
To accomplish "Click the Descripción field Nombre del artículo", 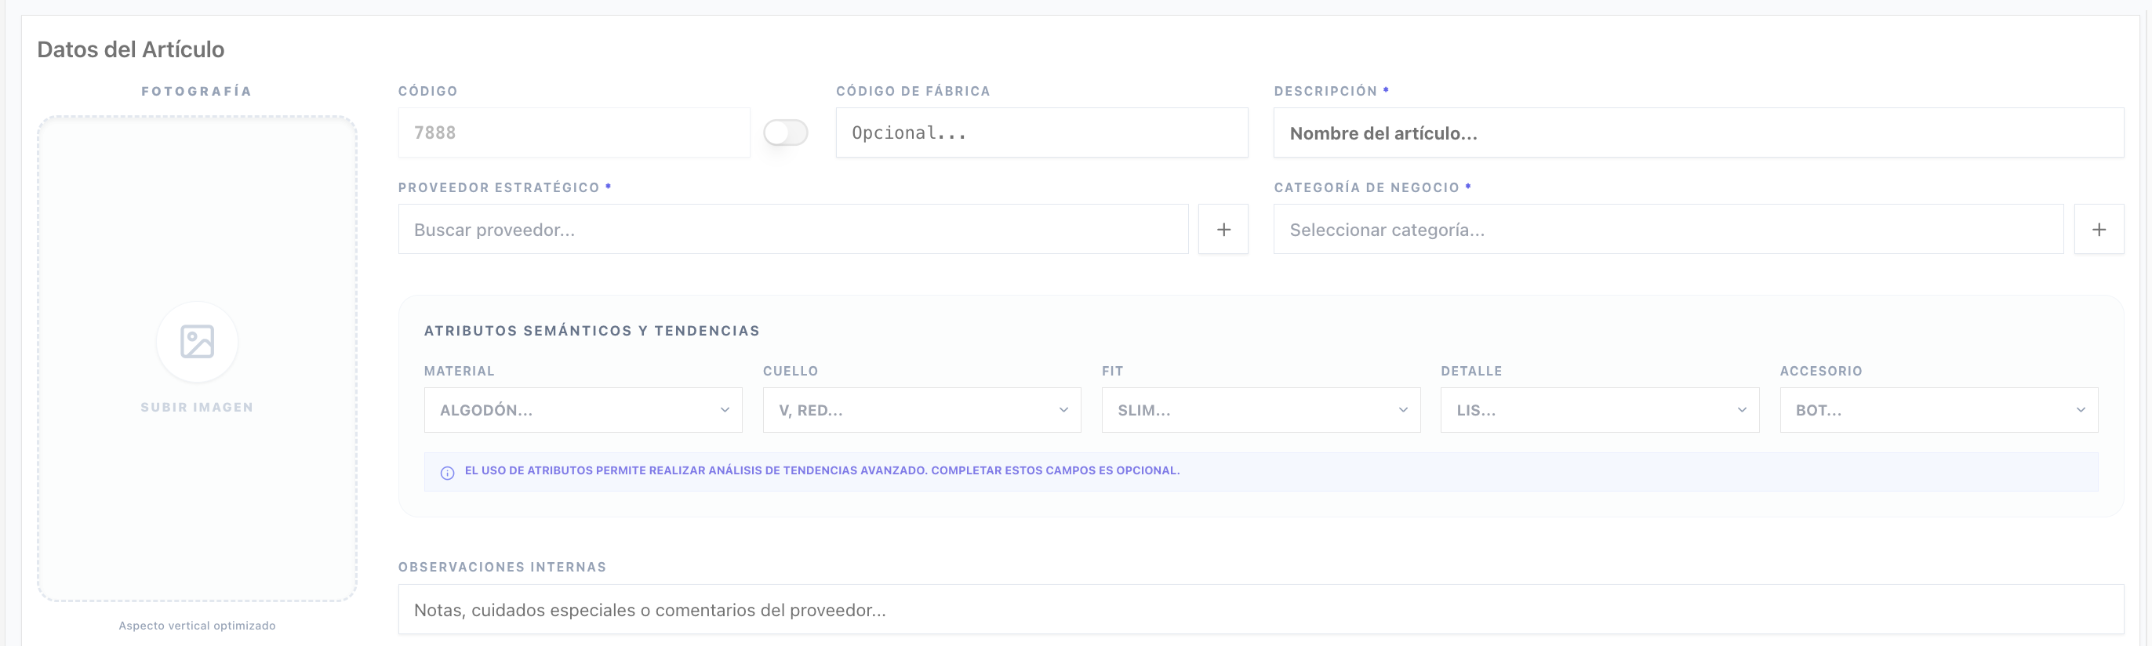I will pos(1699,132).
